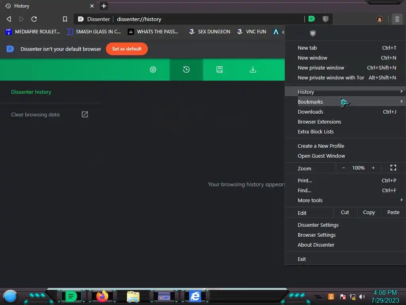Open File Explorer from the taskbar
Viewport: 406px width, 305px height.
(x=133, y=297)
